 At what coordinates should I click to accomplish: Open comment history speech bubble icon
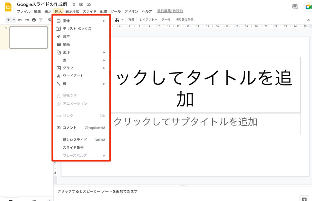tap(295, 7)
